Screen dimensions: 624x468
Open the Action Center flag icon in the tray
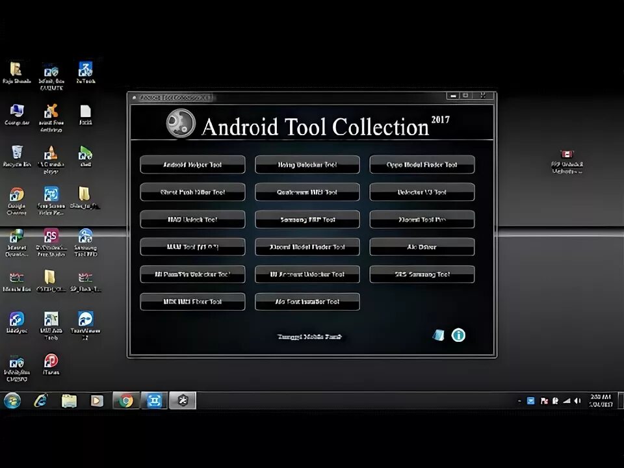click(x=544, y=401)
